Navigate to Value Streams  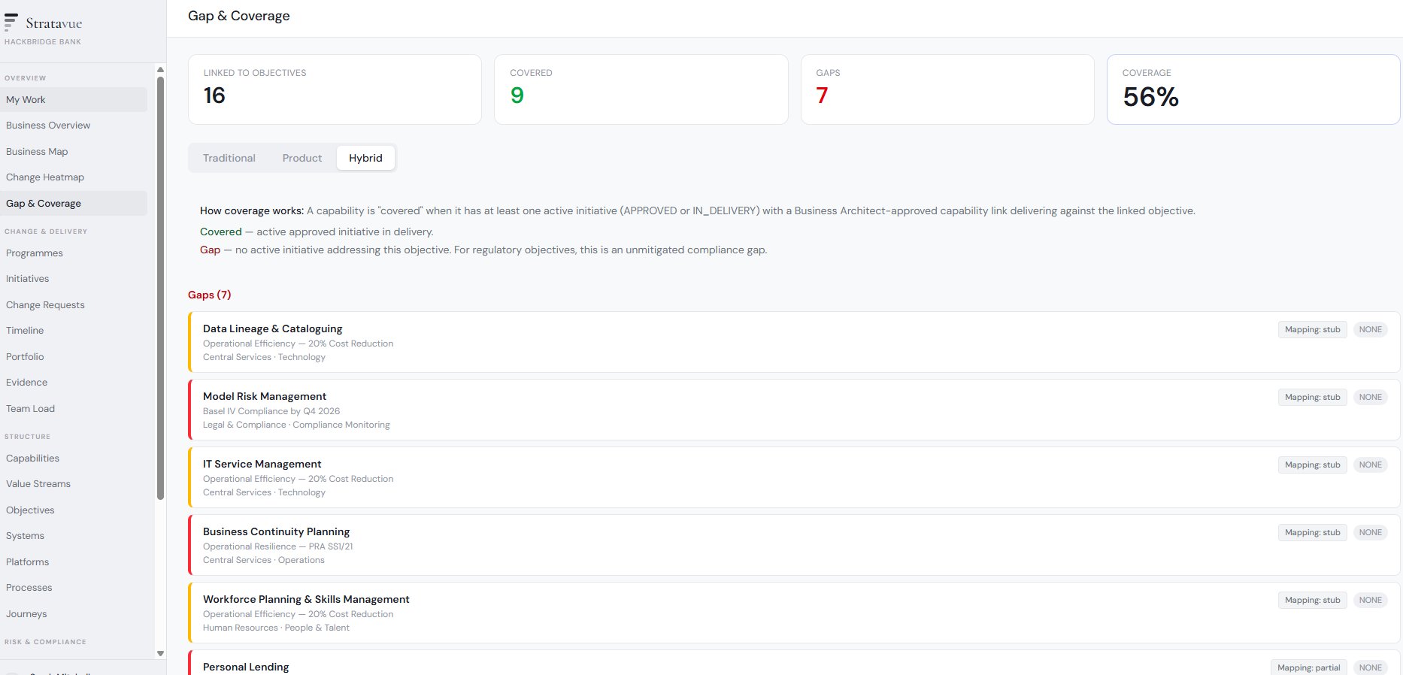click(x=38, y=484)
